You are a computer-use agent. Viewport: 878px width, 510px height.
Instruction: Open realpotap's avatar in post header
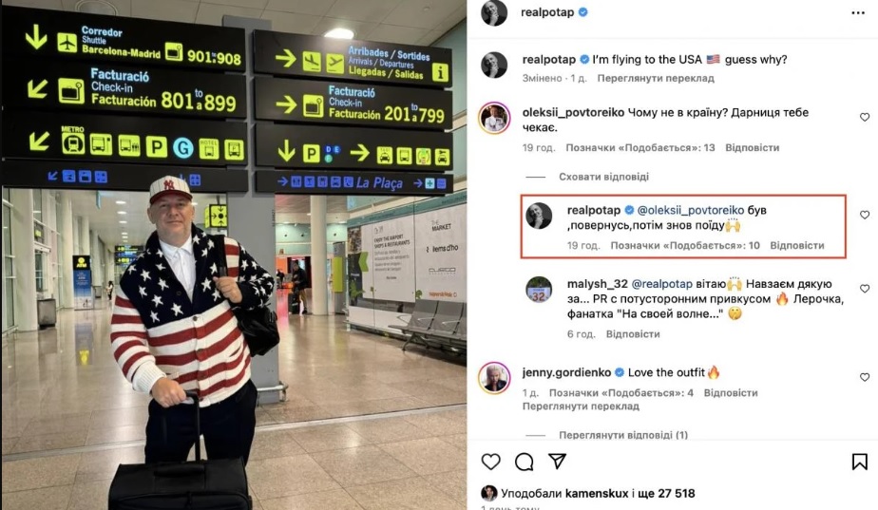tap(494, 12)
